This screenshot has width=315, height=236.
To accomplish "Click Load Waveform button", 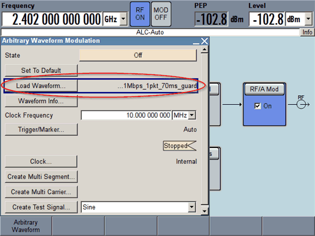I will [x=41, y=86].
